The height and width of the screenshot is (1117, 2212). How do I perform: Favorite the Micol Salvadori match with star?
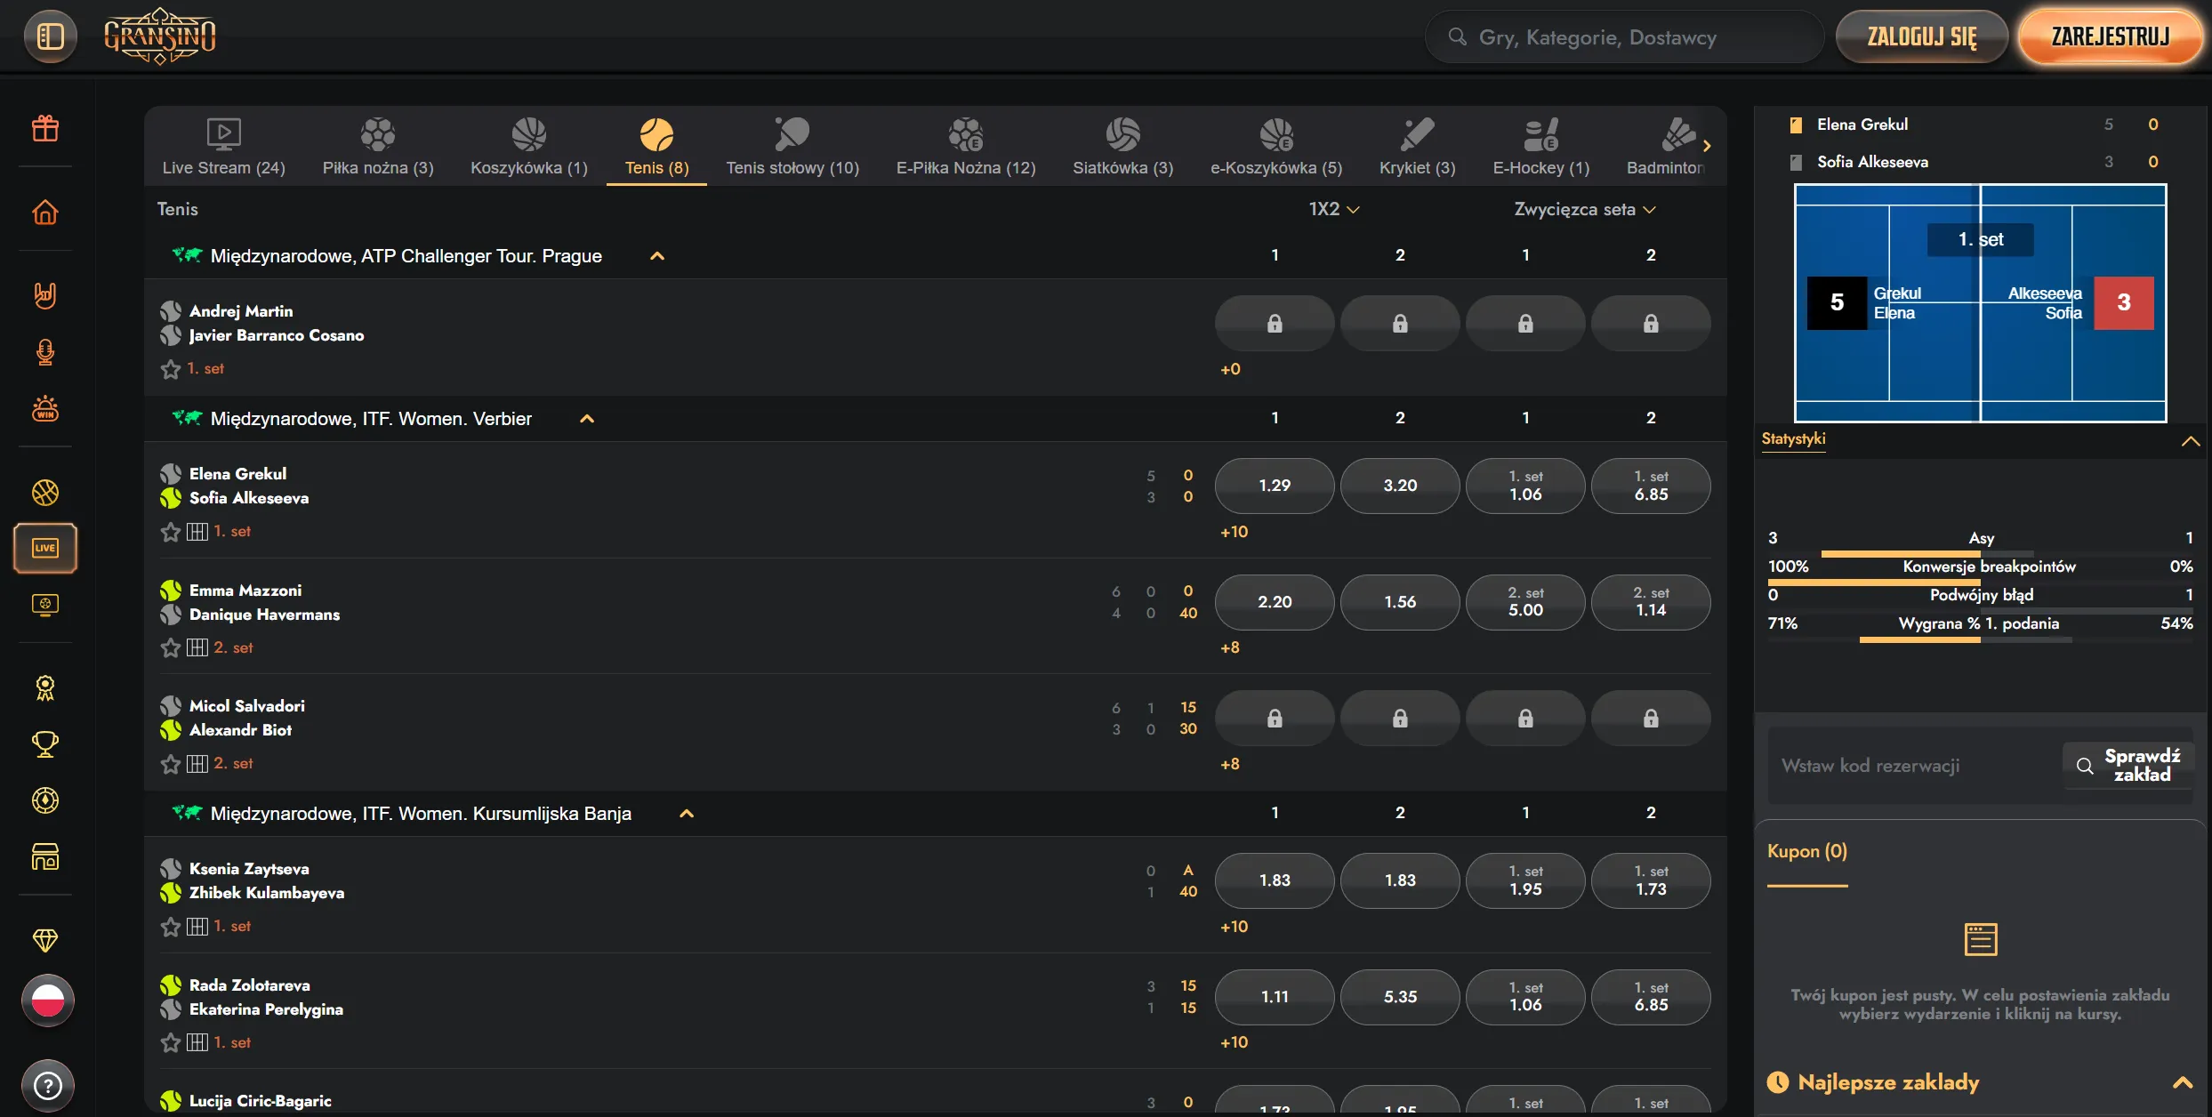pos(171,764)
